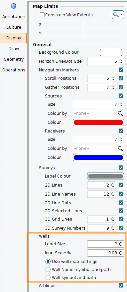The width and height of the screenshot is (127, 292).
Task: Toggle the Gather Positions checkbox
Action: pos(121,87)
